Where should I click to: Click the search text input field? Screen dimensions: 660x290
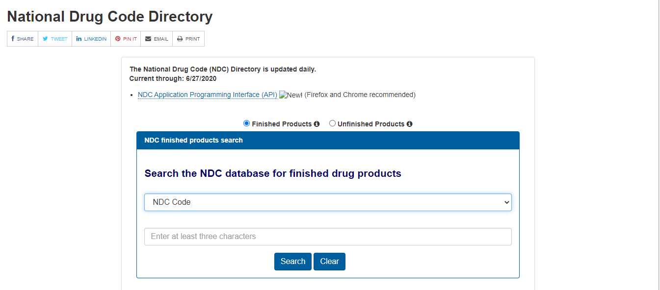point(328,237)
